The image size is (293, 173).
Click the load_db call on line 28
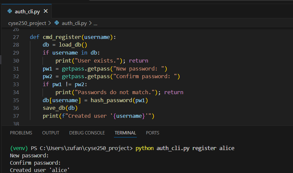tap(70, 45)
